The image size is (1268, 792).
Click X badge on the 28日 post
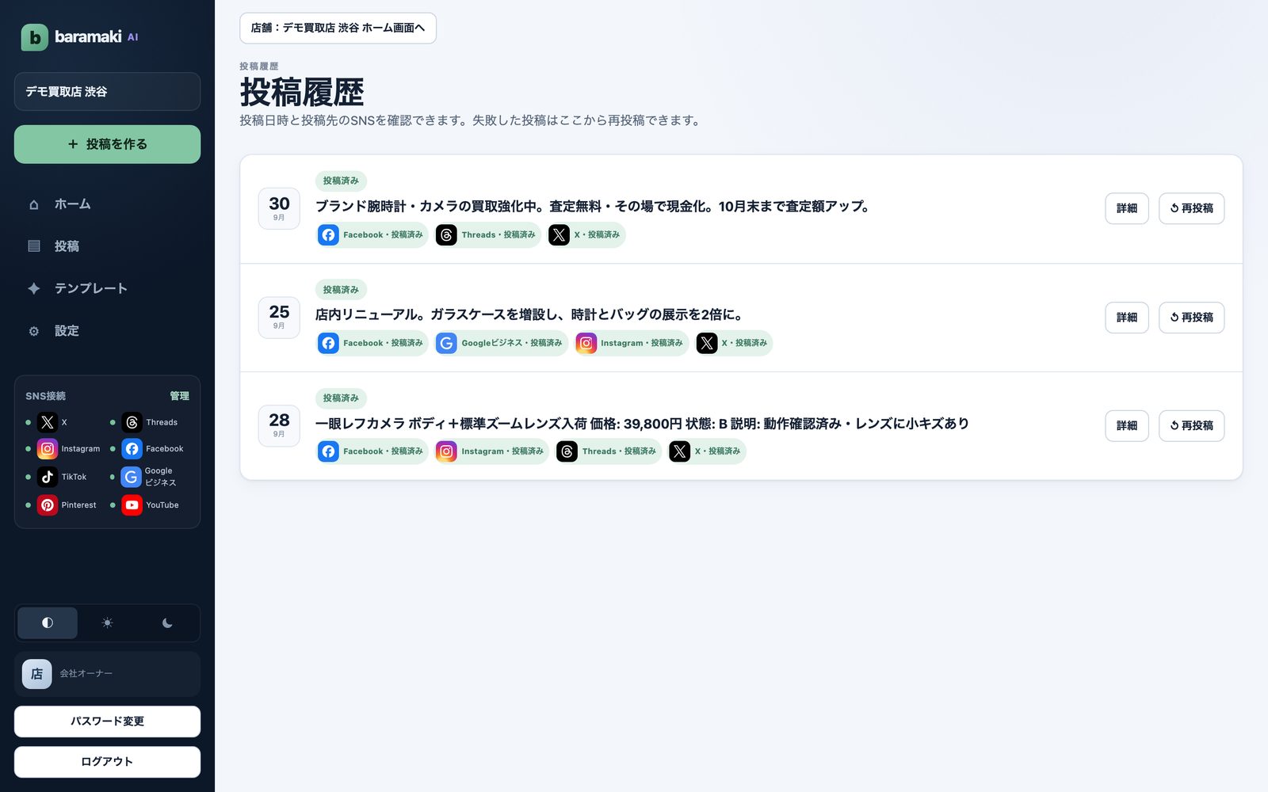(x=707, y=451)
